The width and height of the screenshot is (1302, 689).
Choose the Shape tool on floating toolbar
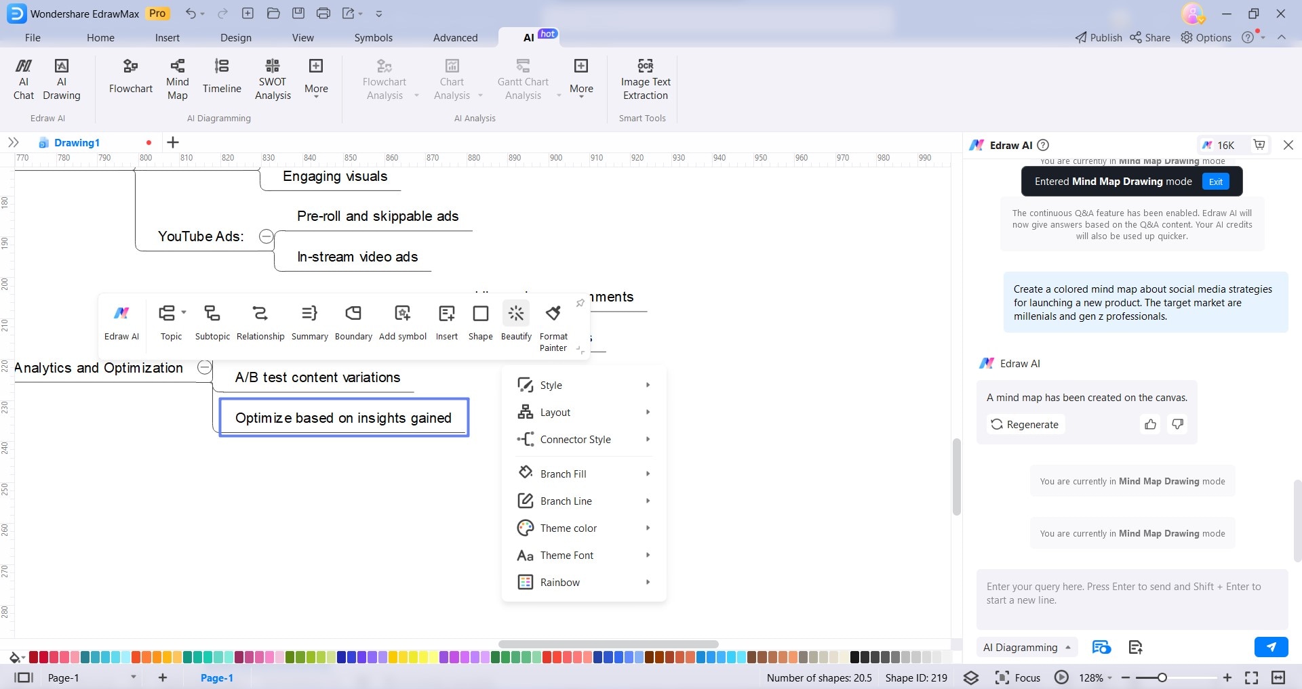pos(481,322)
